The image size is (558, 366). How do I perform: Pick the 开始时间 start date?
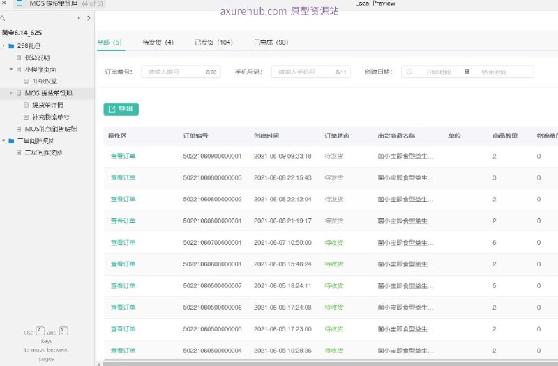(x=438, y=72)
